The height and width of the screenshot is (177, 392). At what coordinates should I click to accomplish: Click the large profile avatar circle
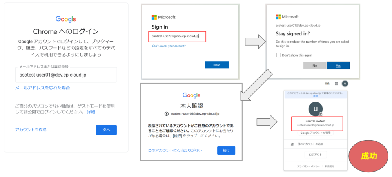tap(315, 108)
